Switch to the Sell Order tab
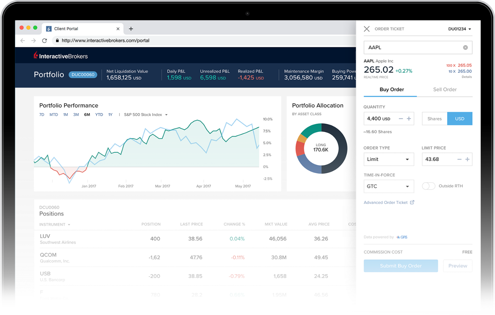Screen dimensions: 495x315 coord(445,90)
